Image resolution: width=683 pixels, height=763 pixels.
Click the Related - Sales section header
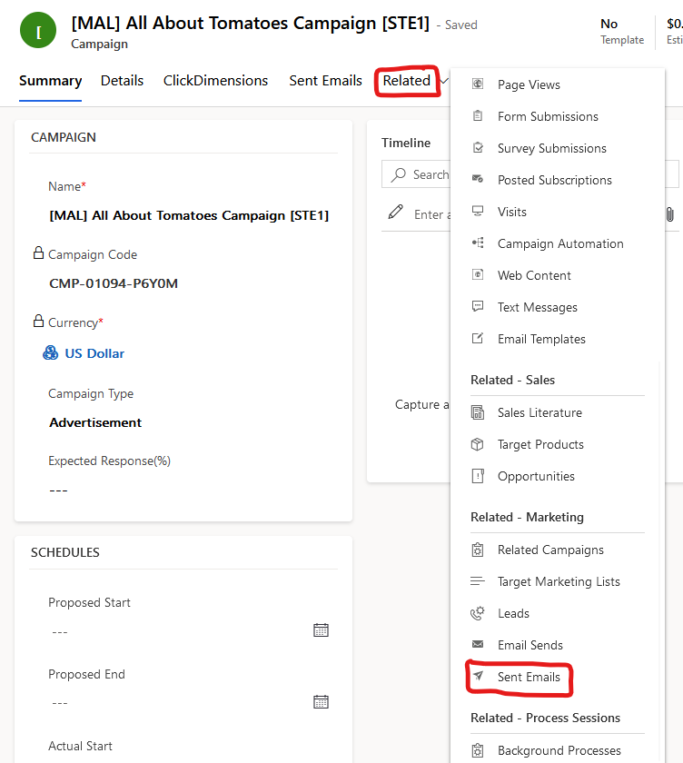pyautogui.click(x=512, y=380)
